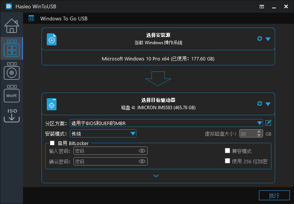This screenshot has height=204, width=294.
Task: Refresh the target drive list
Action: 259,104
